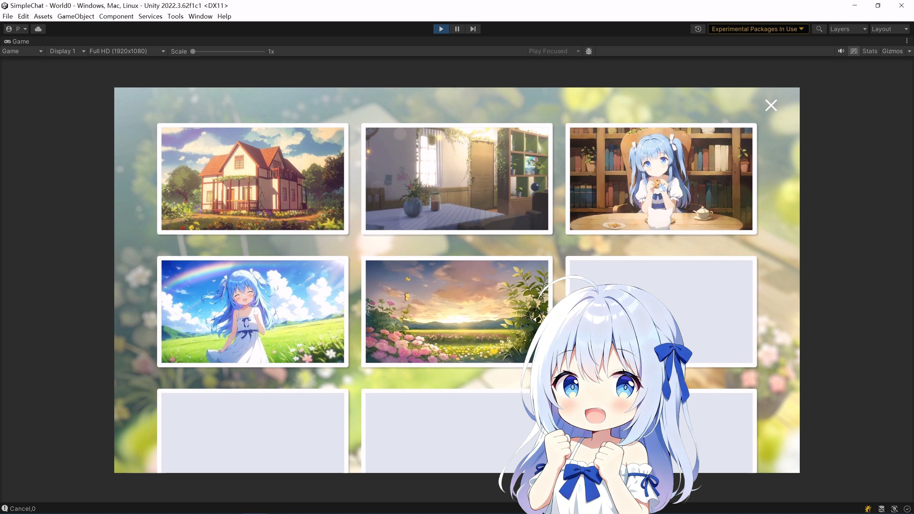The height and width of the screenshot is (514, 914).
Task: Toggle the Stats overlay
Action: pyautogui.click(x=869, y=51)
